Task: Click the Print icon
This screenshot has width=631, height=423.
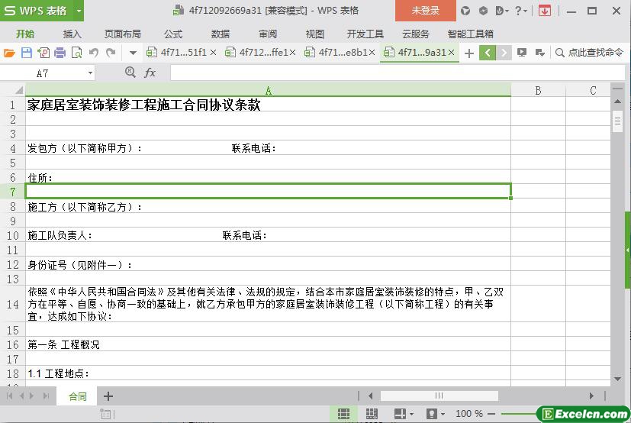Action: (x=60, y=53)
